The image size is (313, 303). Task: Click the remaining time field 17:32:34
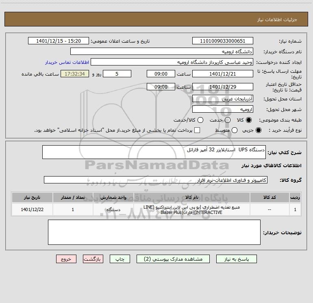75,74
